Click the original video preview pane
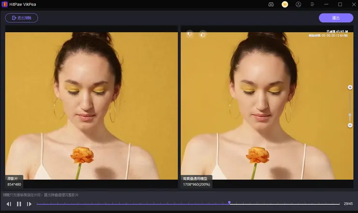The width and height of the screenshot is (358, 213). pyautogui.click(x=91, y=106)
